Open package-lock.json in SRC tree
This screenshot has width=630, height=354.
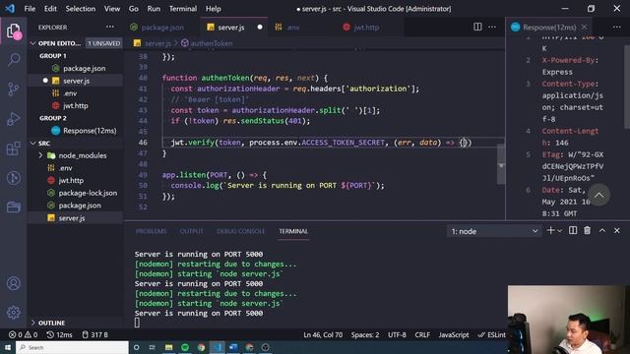[x=88, y=193]
